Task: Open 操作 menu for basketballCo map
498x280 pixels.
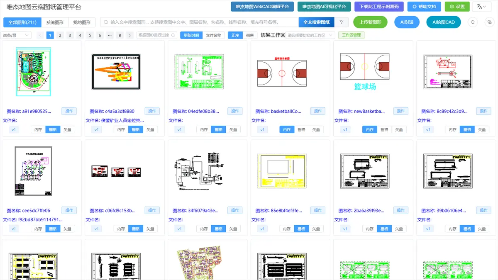Action: (x=318, y=111)
